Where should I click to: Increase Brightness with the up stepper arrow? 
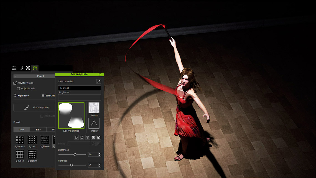tap(100, 153)
